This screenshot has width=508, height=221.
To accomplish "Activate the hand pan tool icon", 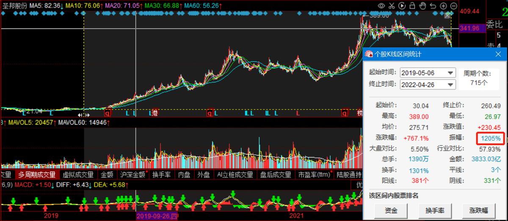I will pyautogui.click(x=422, y=6).
